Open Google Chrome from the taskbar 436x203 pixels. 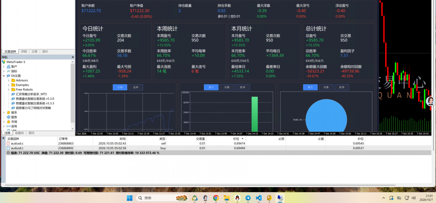(x=216, y=198)
